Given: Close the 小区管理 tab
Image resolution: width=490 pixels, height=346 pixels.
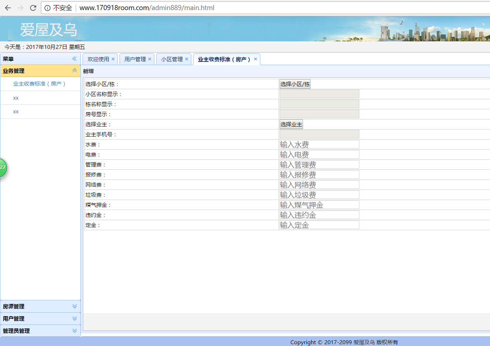Looking at the screenshot, I should (187, 59).
